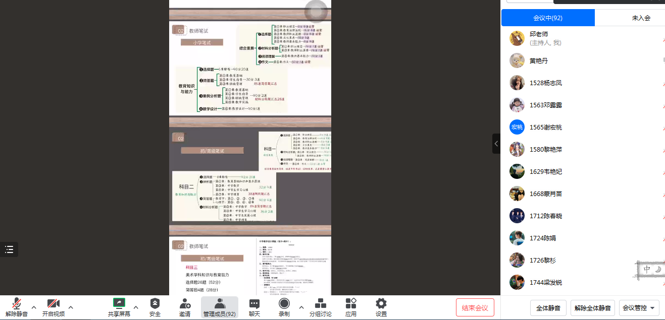The height and width of the screenshot is (320, 665).
Task: Click the Mute All (全体静音) button
Action: pyautogui.click(x=548, y=307)
